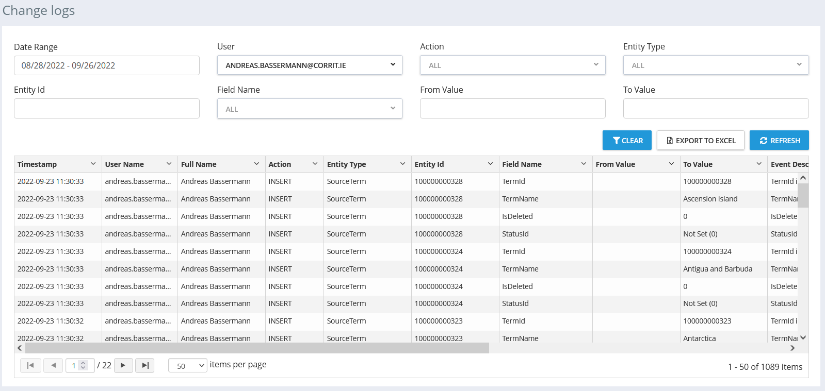The image size is (825, 391).
Task: Open the Field Name filter dropdown
Action: click(310, 109)
